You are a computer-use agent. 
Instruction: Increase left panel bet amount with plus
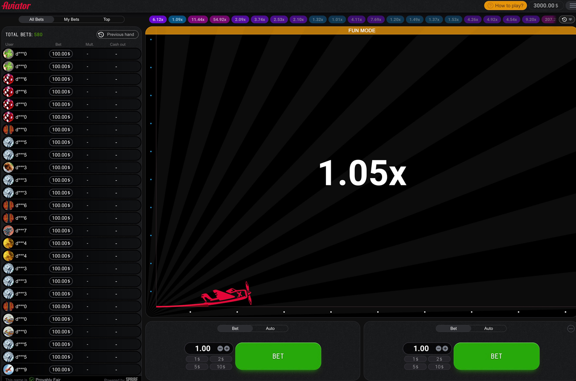(x=227, y=348)
